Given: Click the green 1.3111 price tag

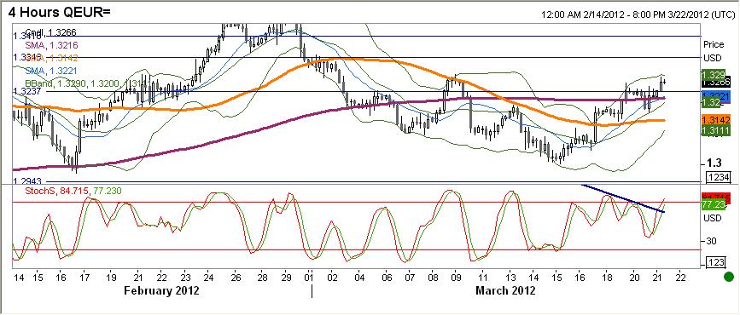Looking at the screenshot, I should (716, 131).
